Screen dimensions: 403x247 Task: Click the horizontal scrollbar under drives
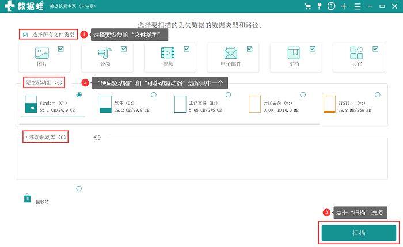170,124
